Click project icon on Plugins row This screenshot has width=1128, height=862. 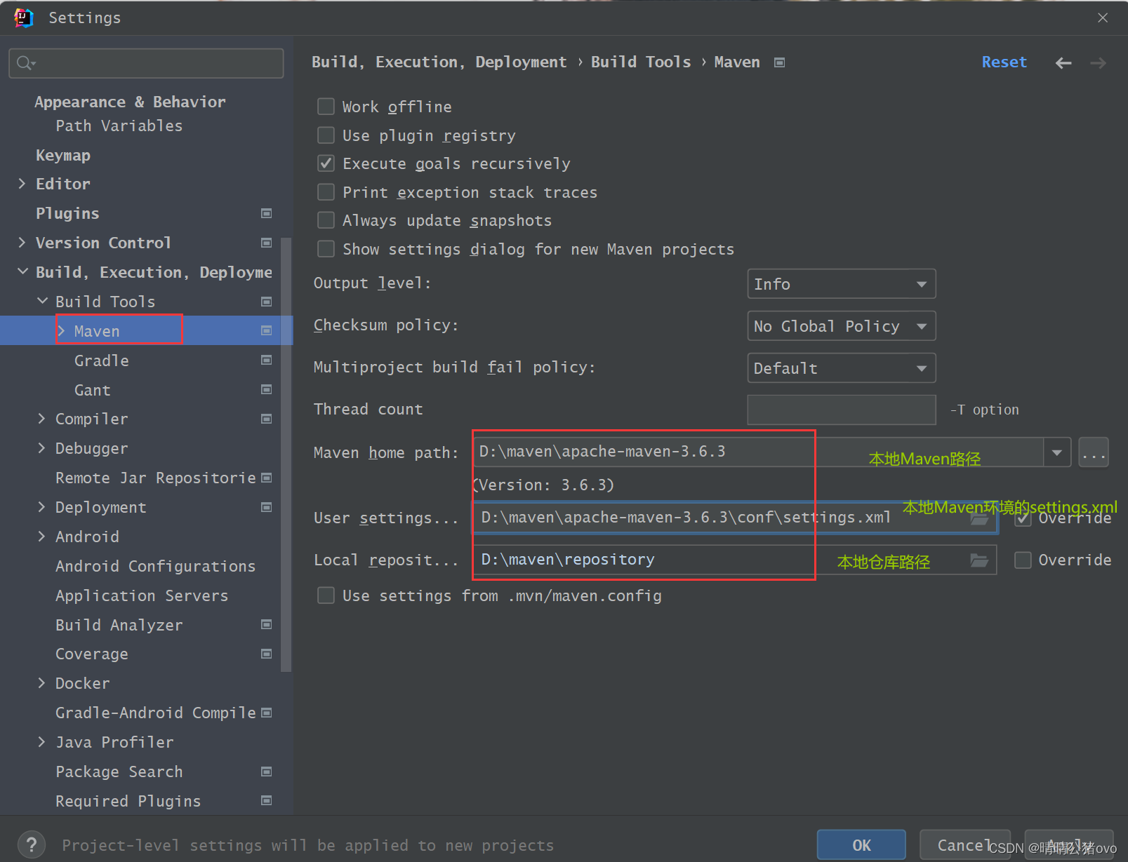coord(266,213)
